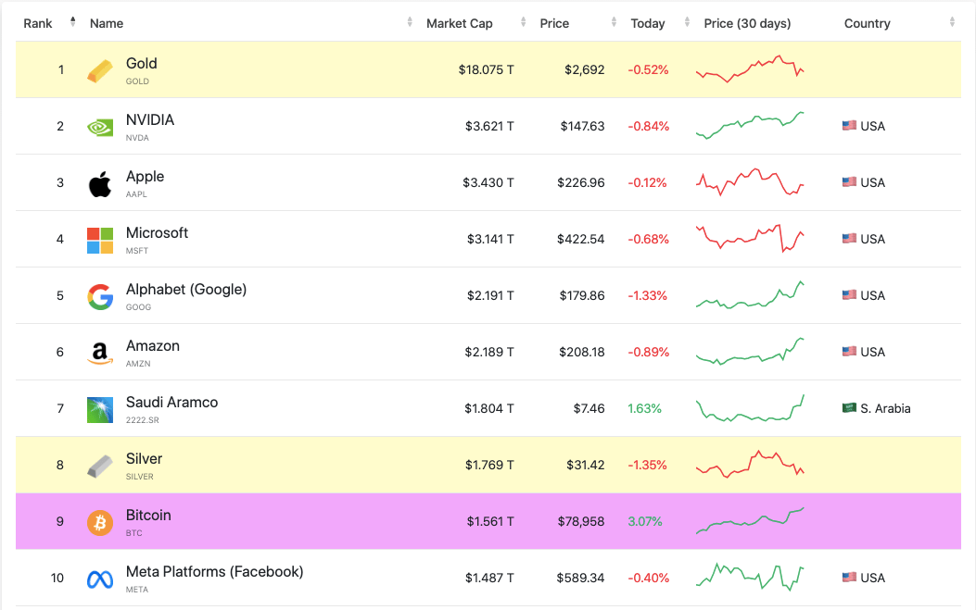976x610 pixels.
Task: Open the Amazon company link
Action: pos(153,346)
